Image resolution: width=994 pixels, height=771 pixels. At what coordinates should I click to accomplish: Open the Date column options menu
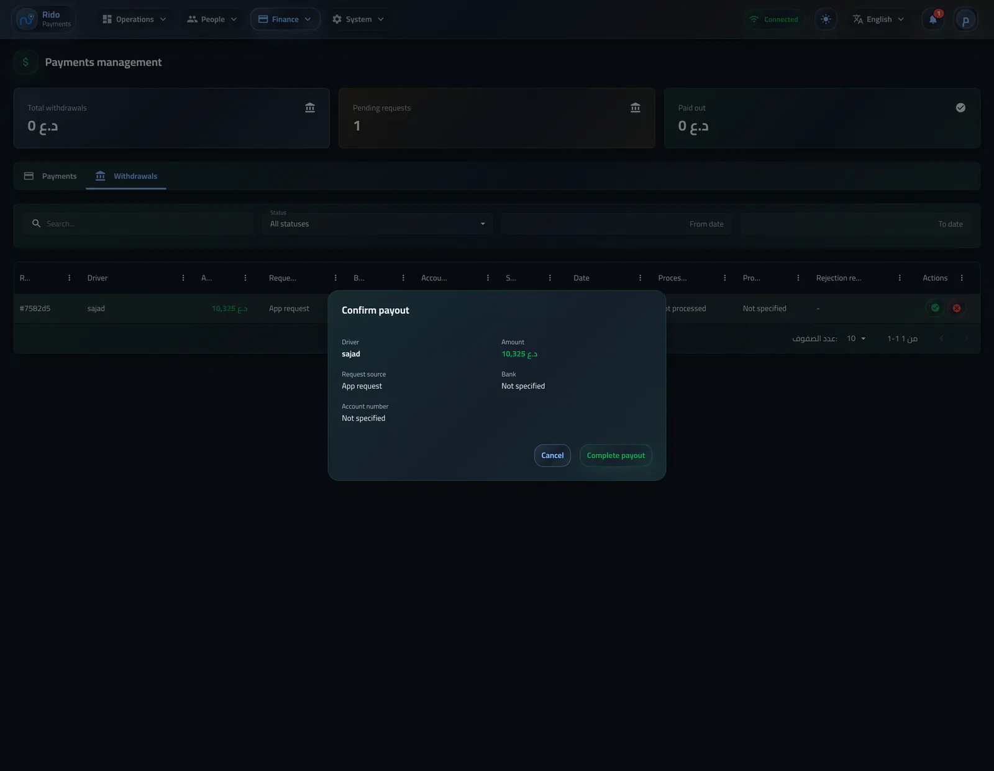point(641,278)
